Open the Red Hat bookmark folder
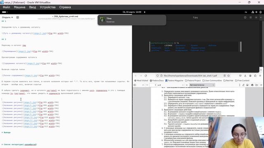This screenshot has width=264, height=148. 228,81
